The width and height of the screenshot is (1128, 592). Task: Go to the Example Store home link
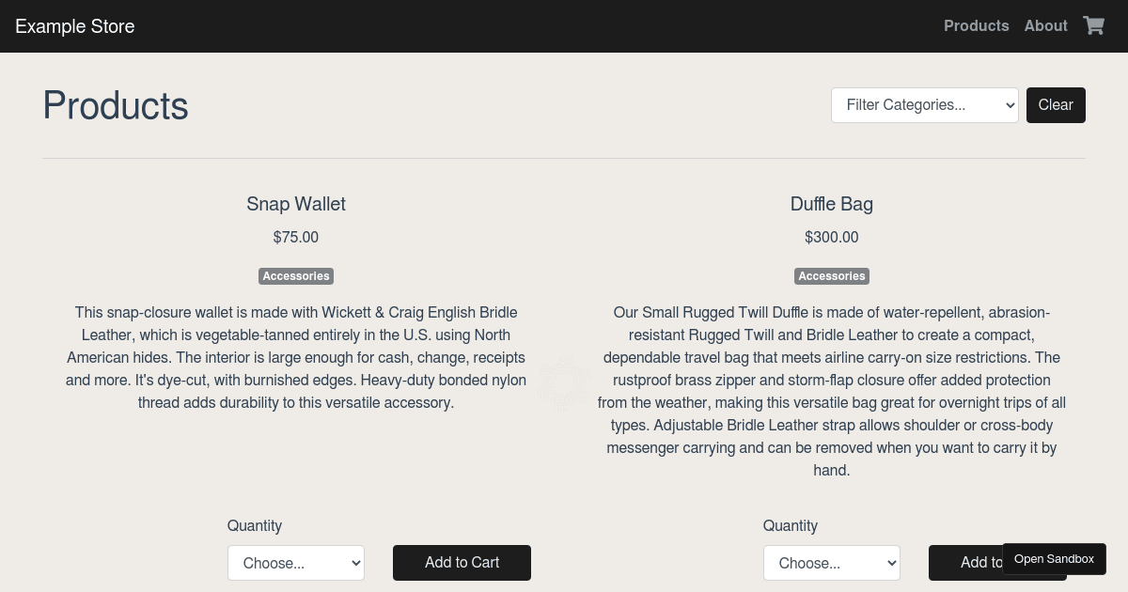(x=75, y=26)
